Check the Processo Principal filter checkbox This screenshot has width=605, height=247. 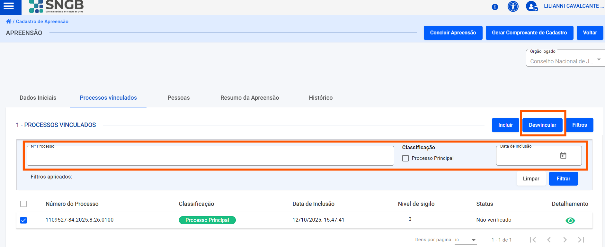point(405,158)
